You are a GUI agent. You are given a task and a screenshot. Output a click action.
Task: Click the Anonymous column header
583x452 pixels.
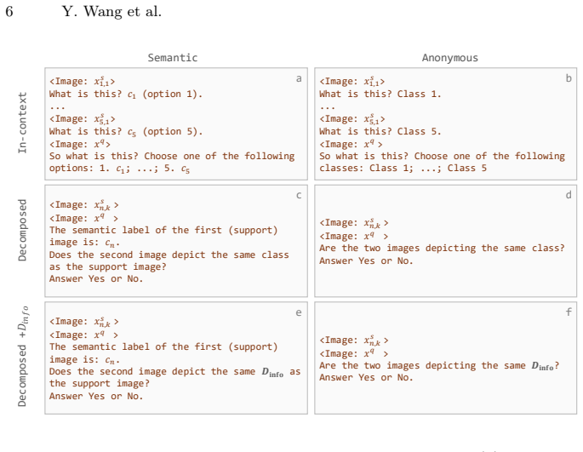[450, 58]
